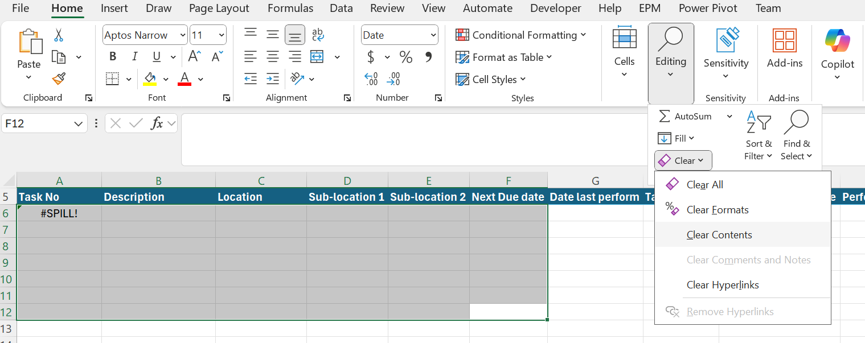This screenshot has width=865, height=343.
Task: Click Merge & Center icon
Action: click(x=317, y=57)
